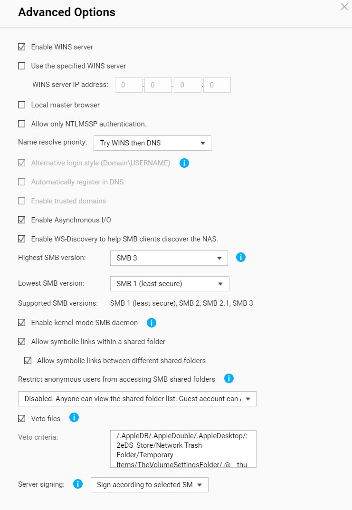Click info icon for kernel-mode SMB daemon
The width and height of the screenshot is (352, 510).
point(152,323)
